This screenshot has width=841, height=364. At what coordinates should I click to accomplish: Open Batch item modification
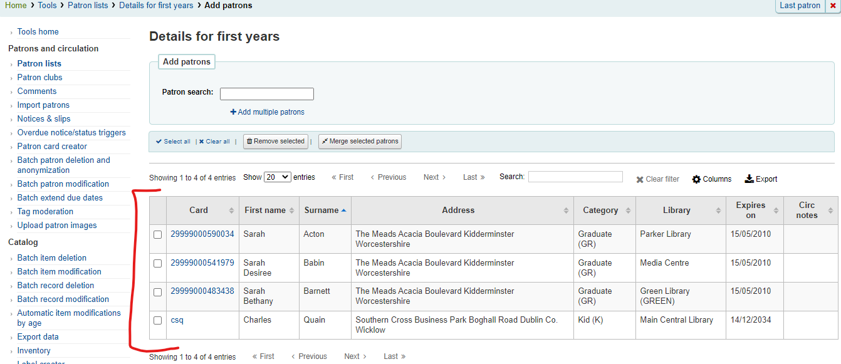(60, 272)
